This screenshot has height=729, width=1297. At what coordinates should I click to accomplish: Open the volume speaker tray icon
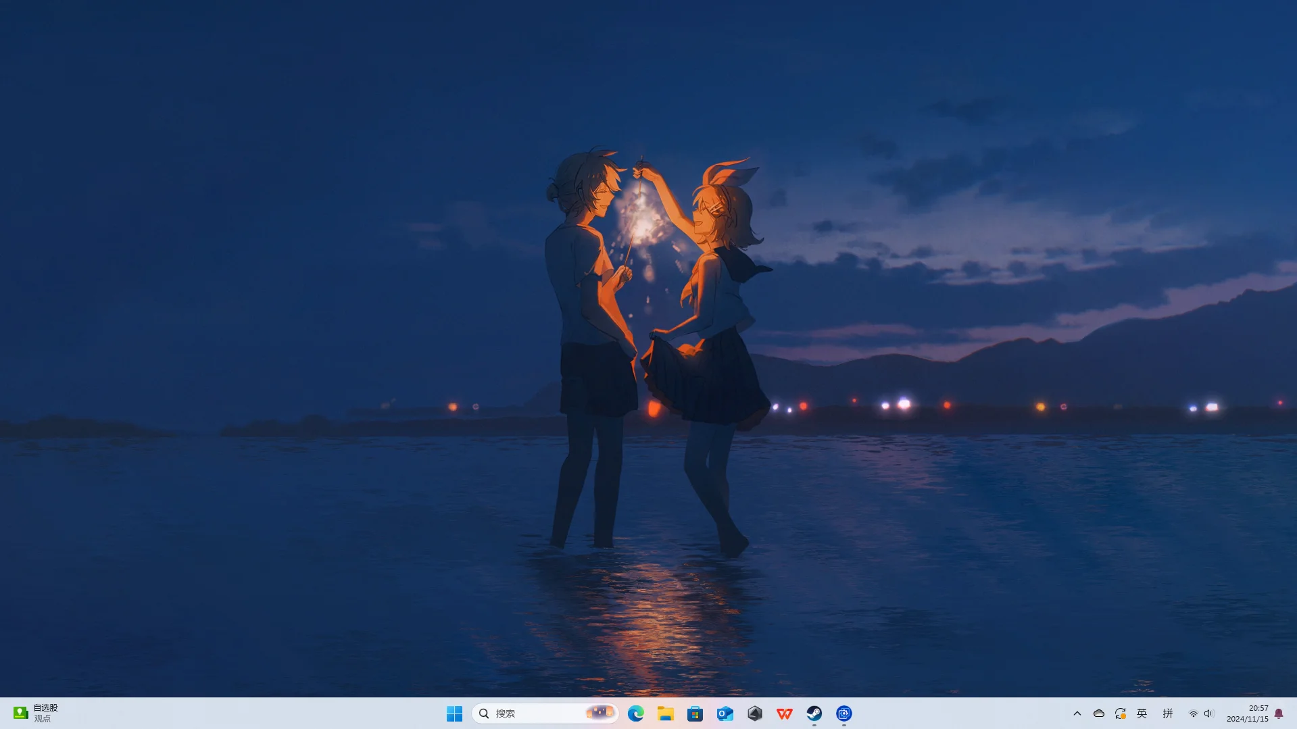pyautogui.click(x=1209, y=713)
